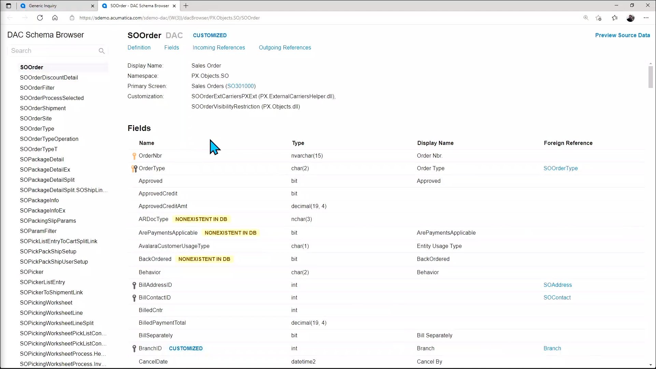Open the Outgoing References section

pyautogui.click(x=285, y=47)
